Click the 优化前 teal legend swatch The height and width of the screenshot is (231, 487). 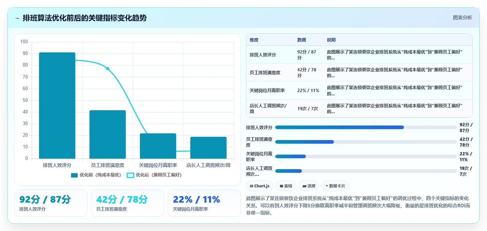click(x=74, y=175)
